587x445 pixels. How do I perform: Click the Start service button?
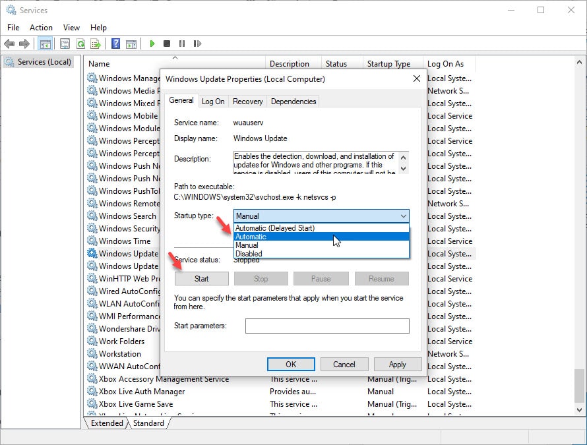tap(201, 278)
